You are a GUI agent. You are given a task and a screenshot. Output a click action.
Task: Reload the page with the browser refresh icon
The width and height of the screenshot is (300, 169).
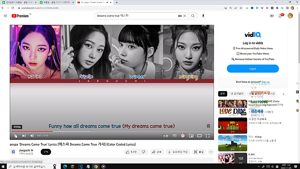click(13, 8)
